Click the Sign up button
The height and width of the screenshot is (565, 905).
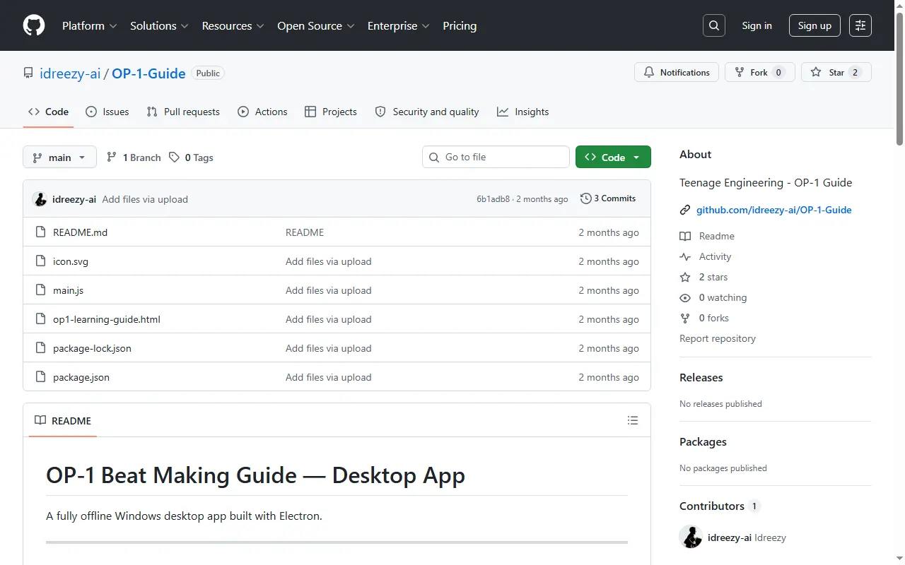[x=814, y=25]
